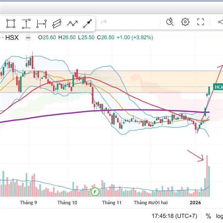This screenshot has height=223, width=223.
Task: Click the Tháng 9 time axis label
Action: pyautogui.click(x=29, y=203)
